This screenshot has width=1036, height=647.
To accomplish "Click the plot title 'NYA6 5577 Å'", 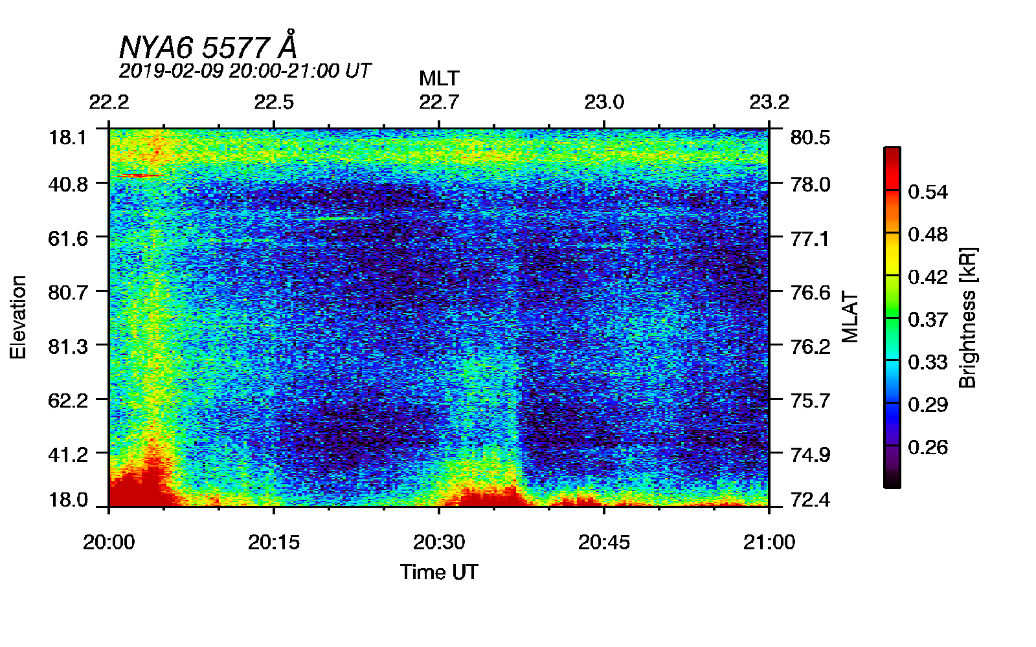I will click(x=208, y=46).
